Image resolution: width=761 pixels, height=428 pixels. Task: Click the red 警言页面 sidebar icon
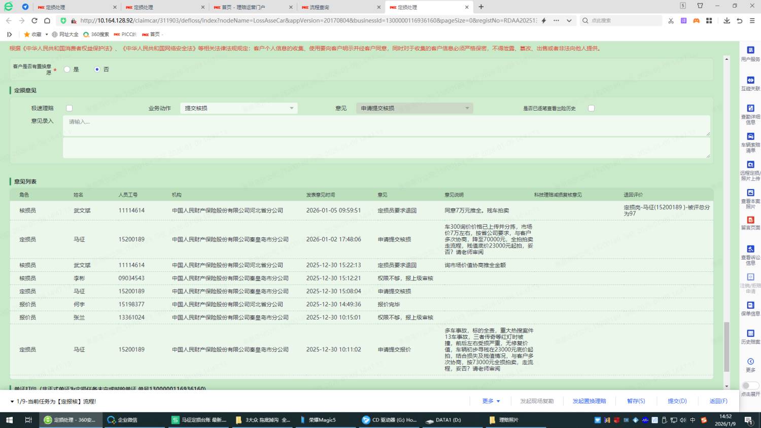750,220
